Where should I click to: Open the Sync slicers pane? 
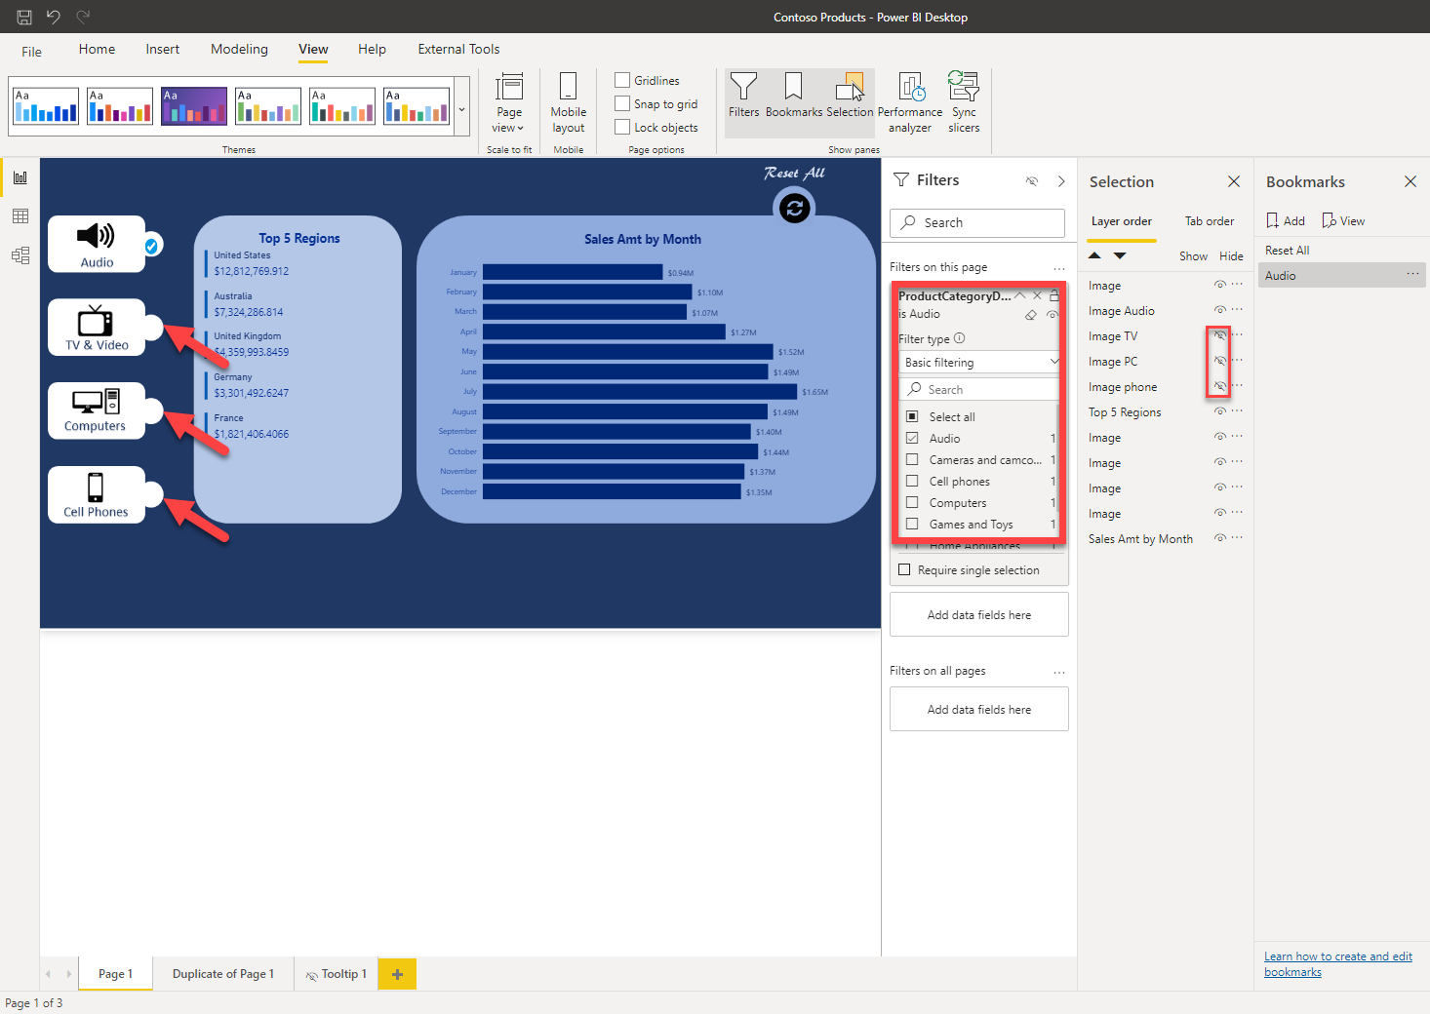(964, 103)
